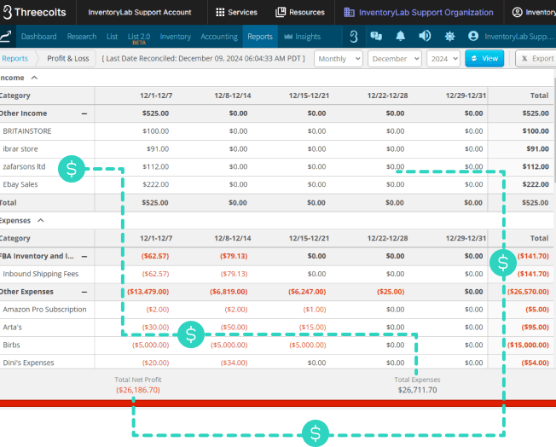
Task: Click the Threecolts 3 icon in navbar
Action: tap(354, 36)
